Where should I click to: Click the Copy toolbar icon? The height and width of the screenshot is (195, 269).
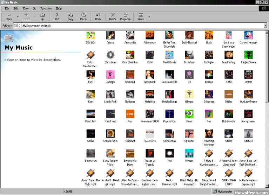coord(70,16)
